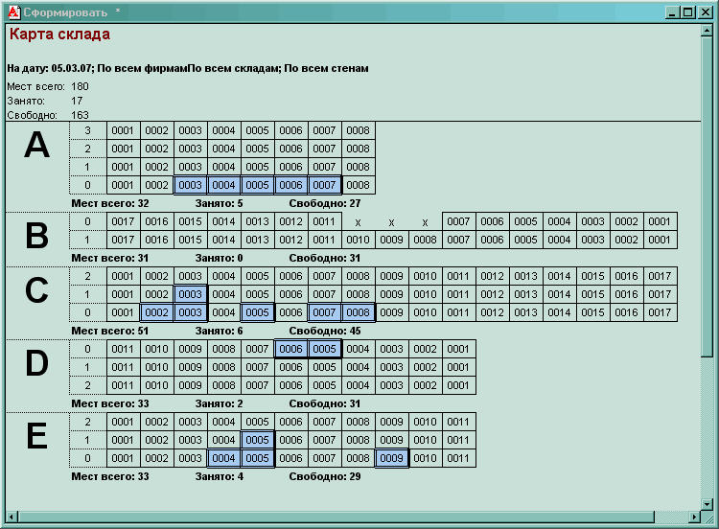719x529 pixels.
Task: Click cell 0001 in wall D row 1
Action: pos(458,367)
